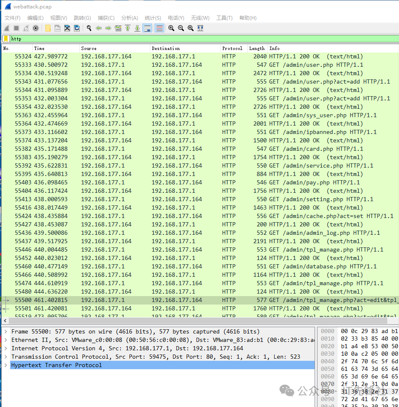Click the display filter bookmark icon
The height and width of the screenshot is (407, 399).
click(6, 39)
